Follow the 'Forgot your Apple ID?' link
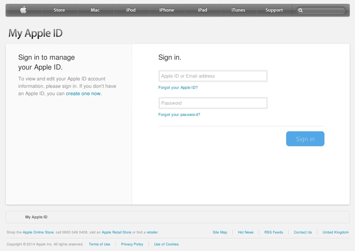Screen dimensions: 355x251 point(178,88)
